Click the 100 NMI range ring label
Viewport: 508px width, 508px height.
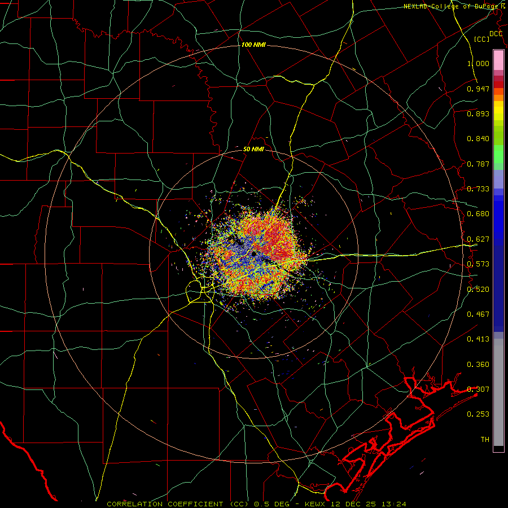point(253,45)
